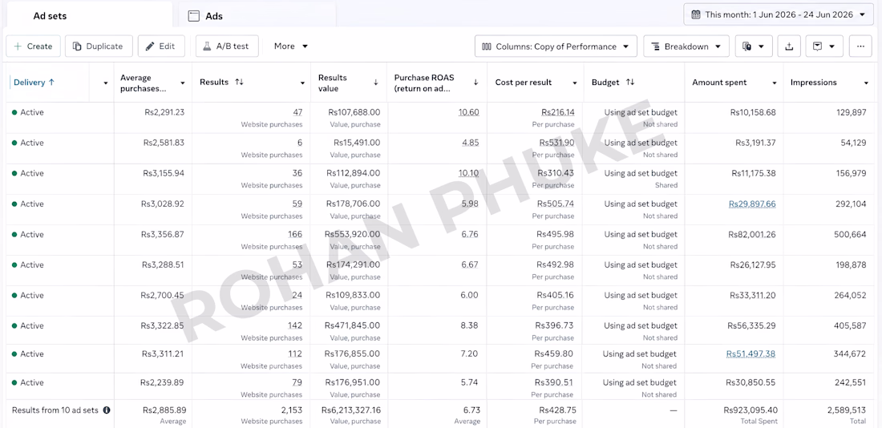Sort by Budget using its arrows icon
This screenshot has width=882, height=428.
coord(630,82)
